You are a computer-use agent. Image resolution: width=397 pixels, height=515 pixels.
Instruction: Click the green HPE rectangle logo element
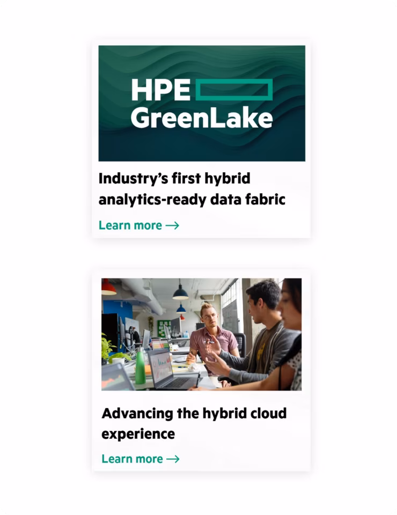(x=234, y=90)
